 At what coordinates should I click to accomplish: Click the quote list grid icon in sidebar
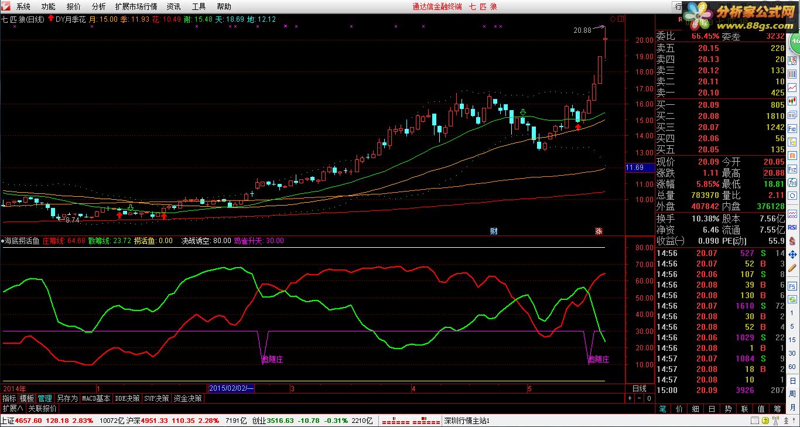(792, 74)
